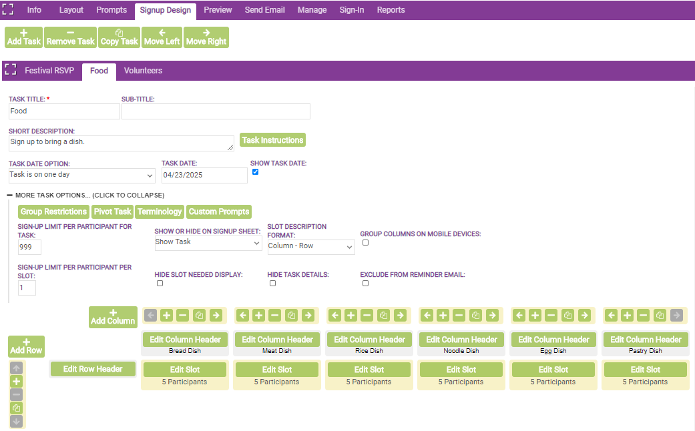Image resolution: width=695 pixels, height=431 pixels.
Task: Check the Exclude From Reminder Email box
Action: (365, 284)
